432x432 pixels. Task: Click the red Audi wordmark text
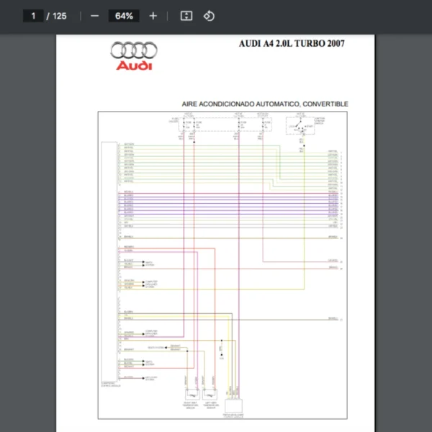[x=135, y=66]
